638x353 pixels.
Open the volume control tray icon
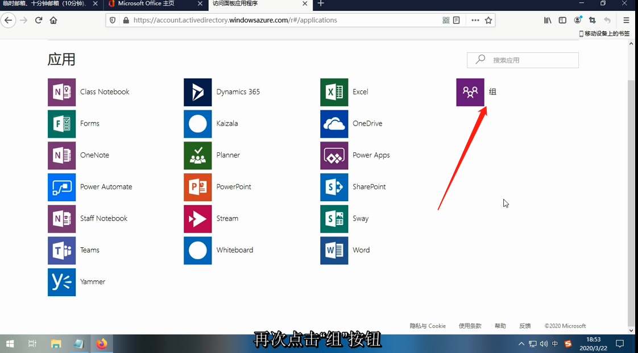(x=544, y=344)
